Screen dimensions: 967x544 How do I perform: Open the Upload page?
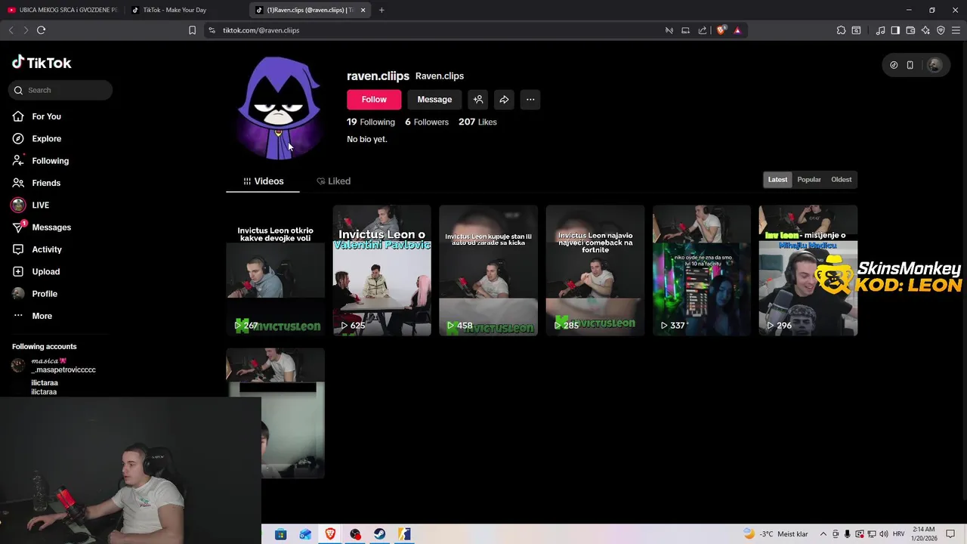(45, 271)
